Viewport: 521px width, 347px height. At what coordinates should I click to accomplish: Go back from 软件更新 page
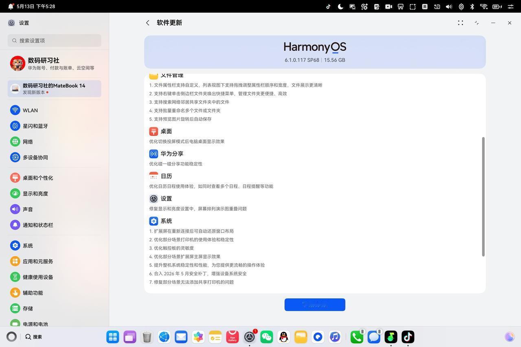coord(148,23)
